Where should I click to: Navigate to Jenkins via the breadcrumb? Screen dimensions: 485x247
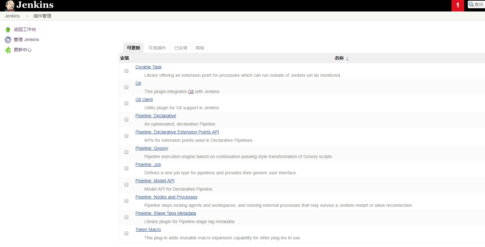click(x=12, y=16)
